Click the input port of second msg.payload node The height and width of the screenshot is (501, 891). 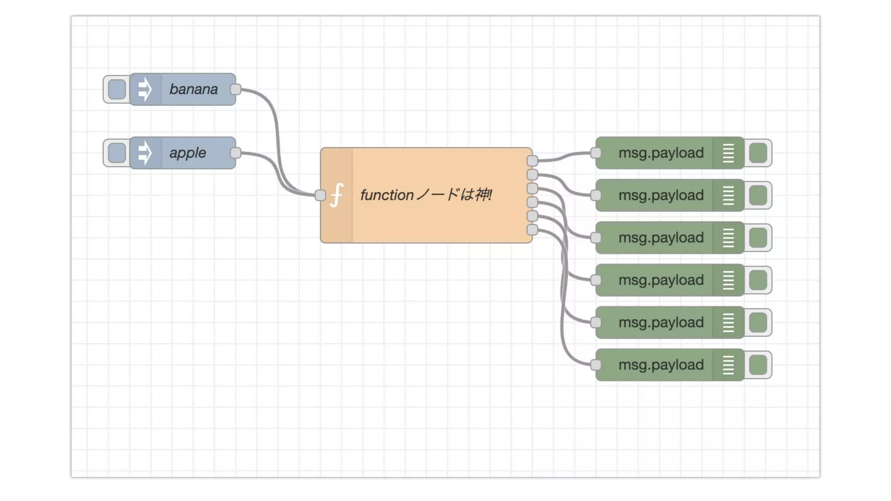pyautogui.click(x=596, y=195)
